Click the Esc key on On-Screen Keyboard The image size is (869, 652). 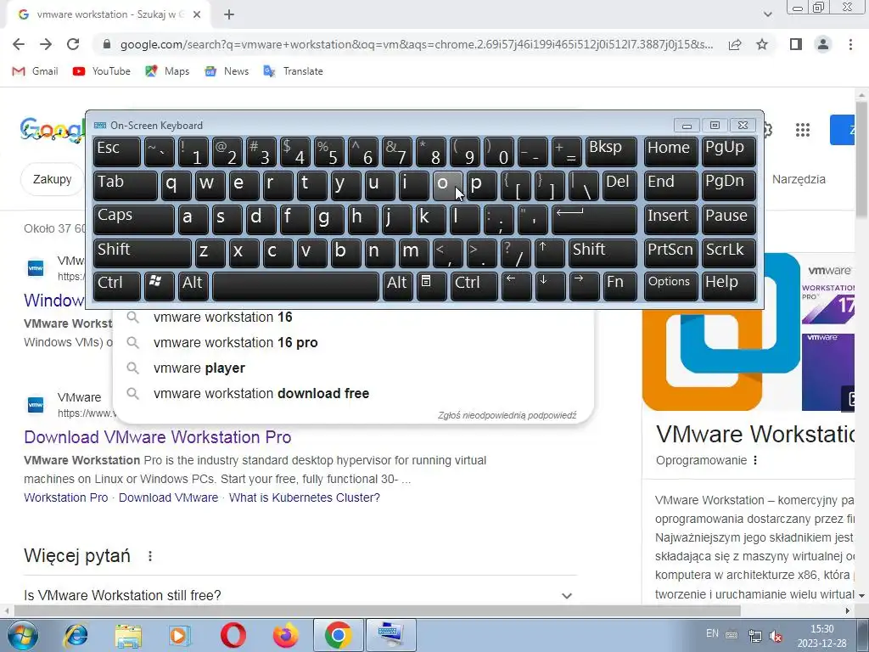[117, 152]
